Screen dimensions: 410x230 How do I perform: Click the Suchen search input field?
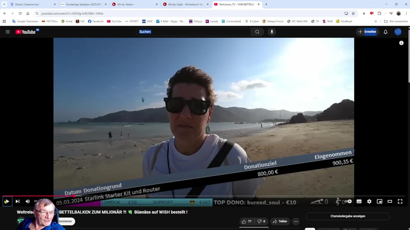[193, 32]
